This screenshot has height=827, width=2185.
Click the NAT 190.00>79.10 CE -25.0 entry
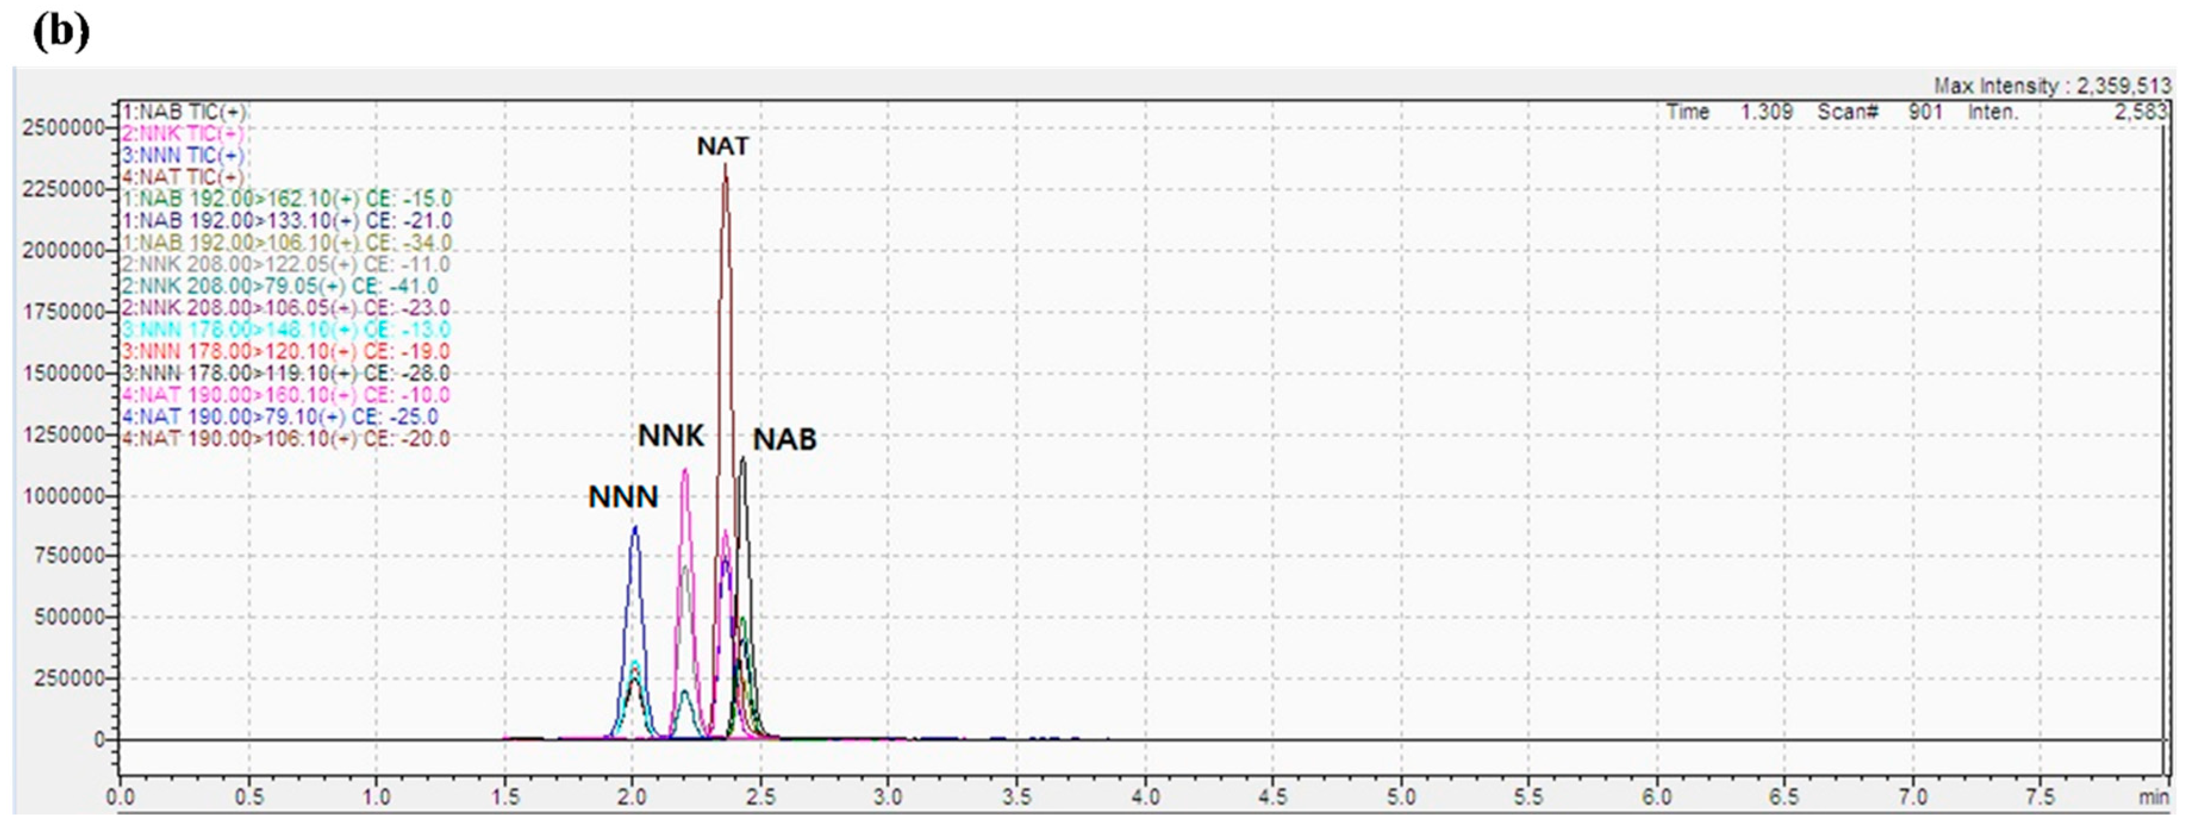[x=280, y=417]
